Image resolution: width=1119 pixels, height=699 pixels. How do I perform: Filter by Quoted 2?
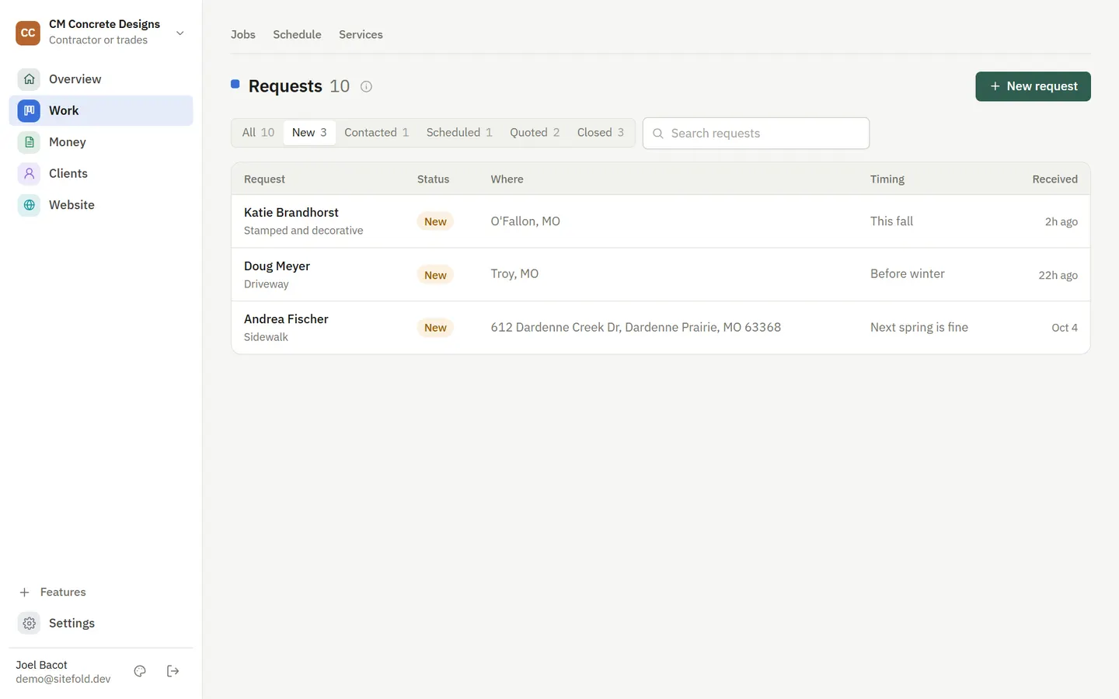click(x=535, y=133)
